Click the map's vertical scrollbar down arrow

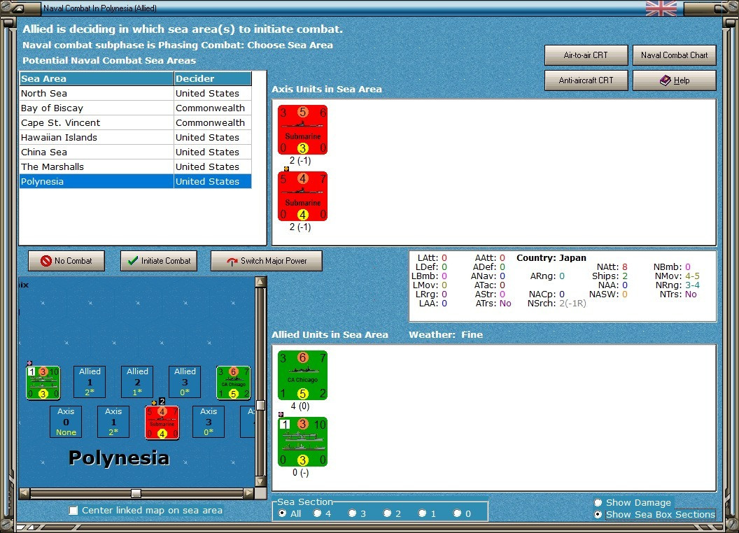(x=260, y=482)
